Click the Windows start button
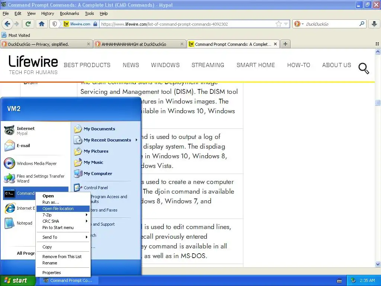This screenshot has width=381, height=286. (17, 280)
